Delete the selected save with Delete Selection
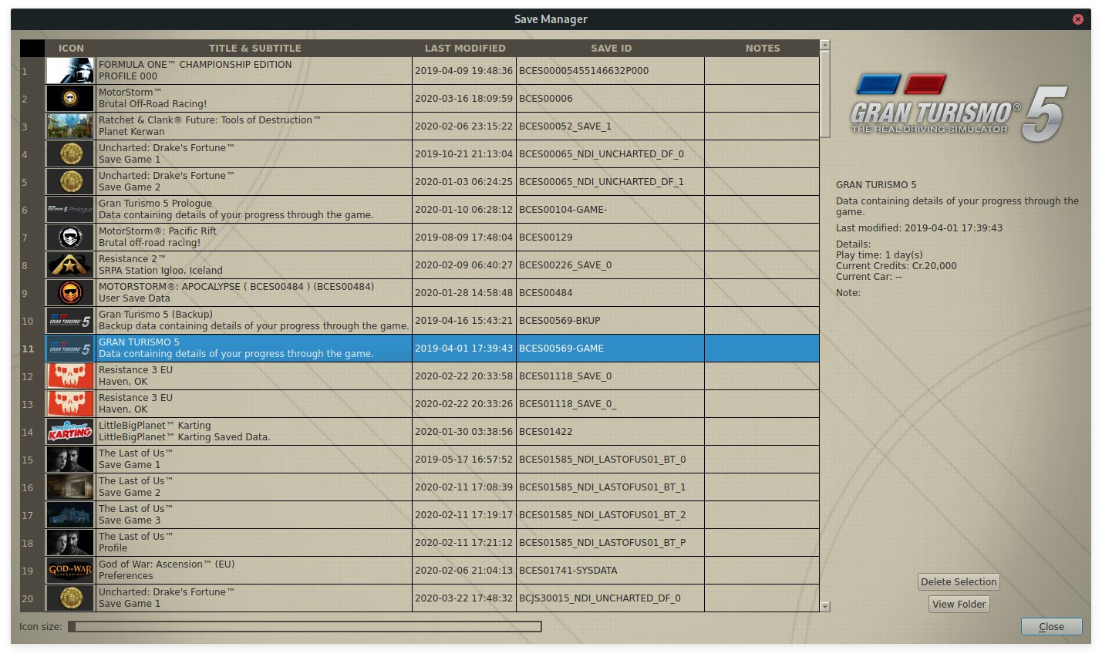The width and height of the screenshot is (1102, 657). (x=959, y=582)
